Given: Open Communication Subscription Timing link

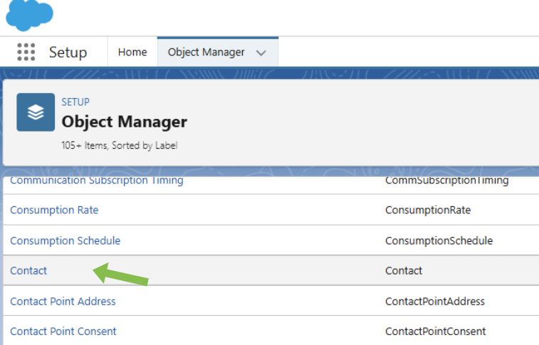Looking at the screenshot, I should pyautogui.click(x=97, y=181).
